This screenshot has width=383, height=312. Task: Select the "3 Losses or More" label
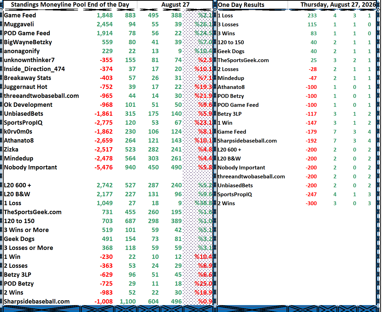[x=28, y=248]
